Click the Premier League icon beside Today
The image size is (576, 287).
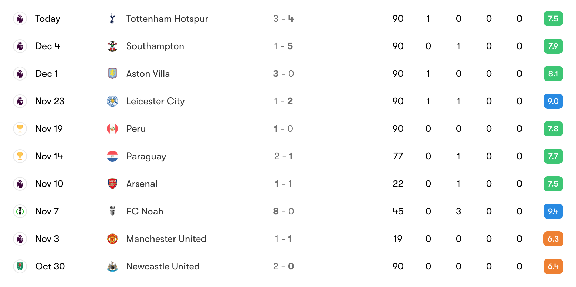(20, 19)
